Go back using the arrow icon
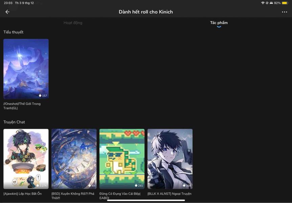 click(x=7, y=12)
